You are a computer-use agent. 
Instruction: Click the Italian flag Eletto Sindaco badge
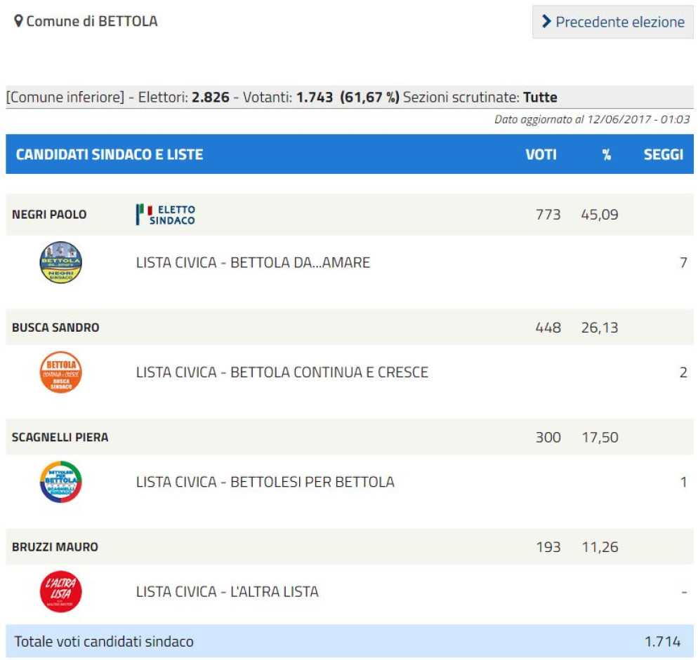[x=166, y=215]
